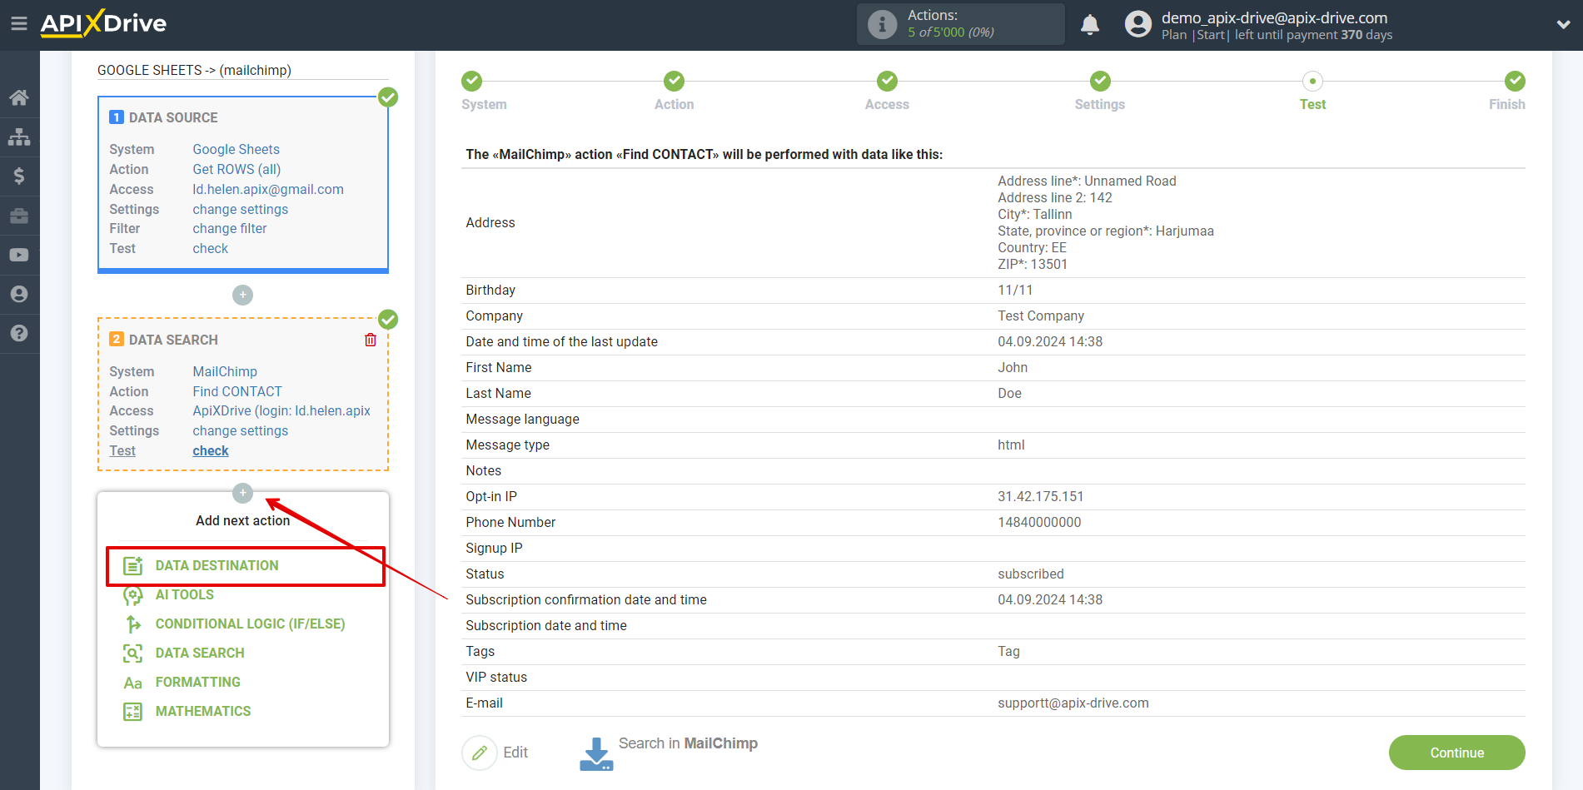Open the hamburger menu
The image size is (1583, 790).
[19, 23]
